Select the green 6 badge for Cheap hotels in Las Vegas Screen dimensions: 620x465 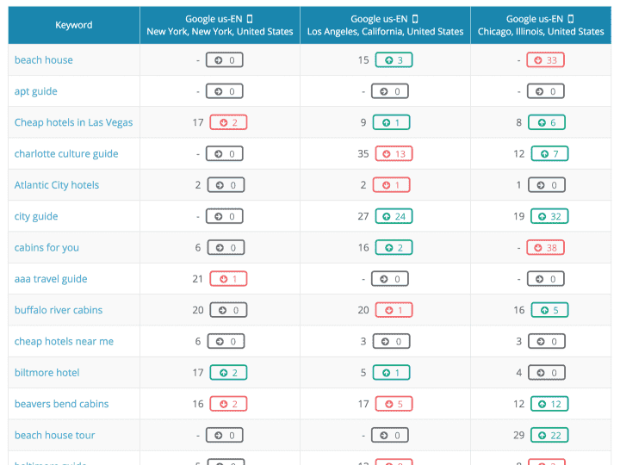pos(546,122)
